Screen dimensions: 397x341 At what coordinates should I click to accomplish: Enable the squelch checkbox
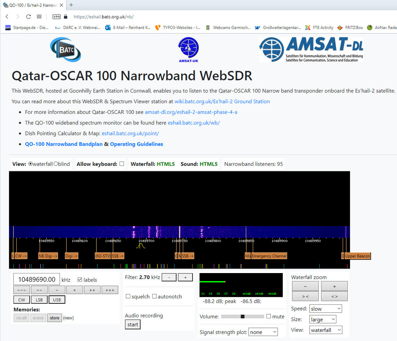[128, 296]
